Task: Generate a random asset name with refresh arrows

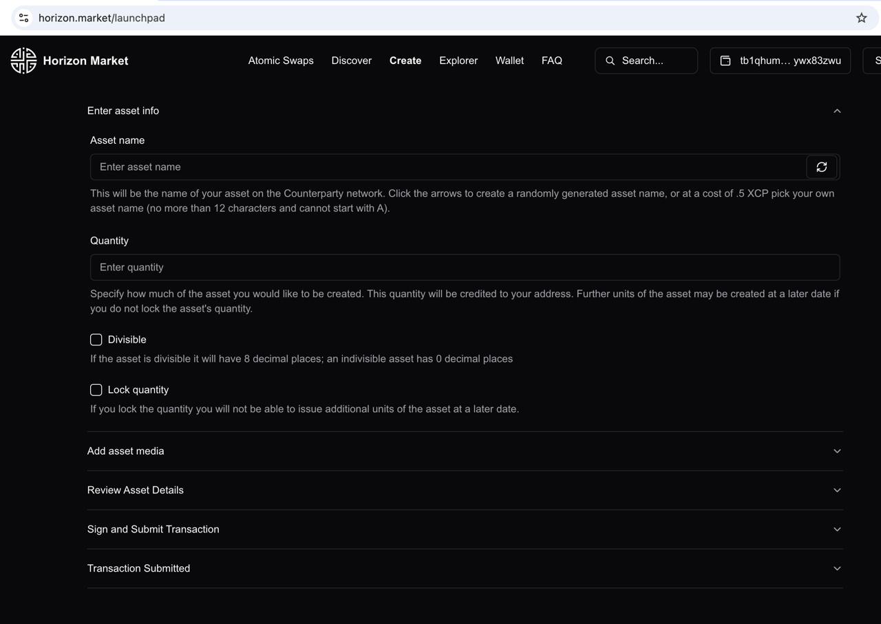Action: [x=821, y=167]
